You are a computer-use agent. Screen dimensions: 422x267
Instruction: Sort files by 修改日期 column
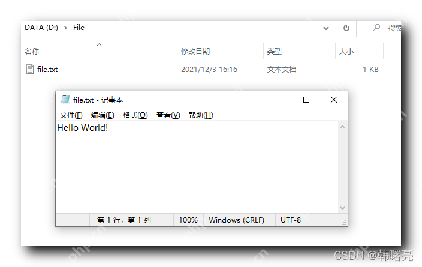195,51
